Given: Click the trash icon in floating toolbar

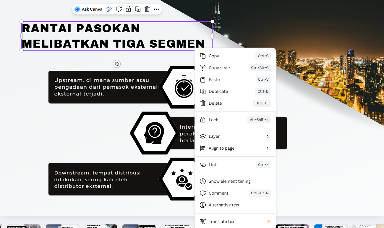Looking at the screenshot, I should (147, 9).
